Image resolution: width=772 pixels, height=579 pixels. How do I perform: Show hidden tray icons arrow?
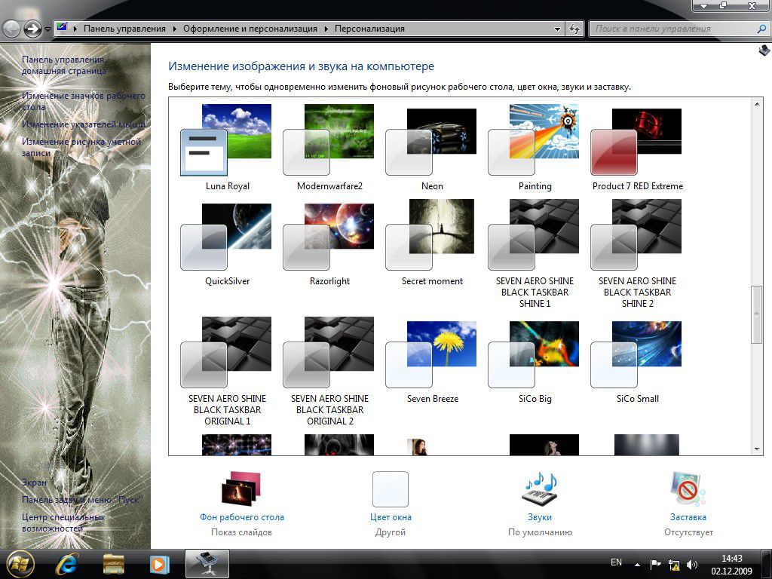pyautogui.click(x=638, y=565)
